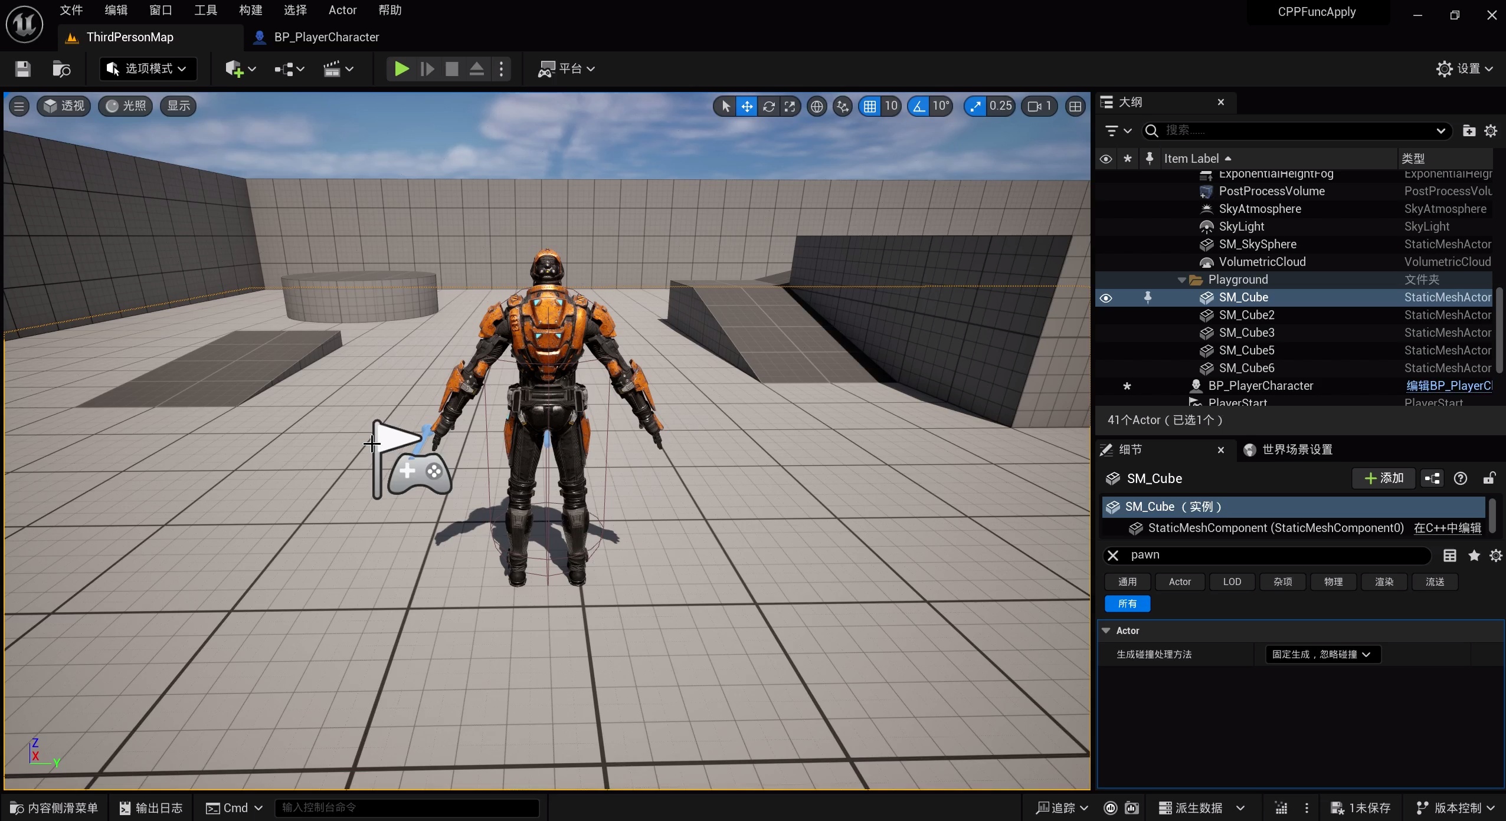Open the 设置 settings menu
This screenshot has width=1506, height=821.
[x=1465, y=69]
